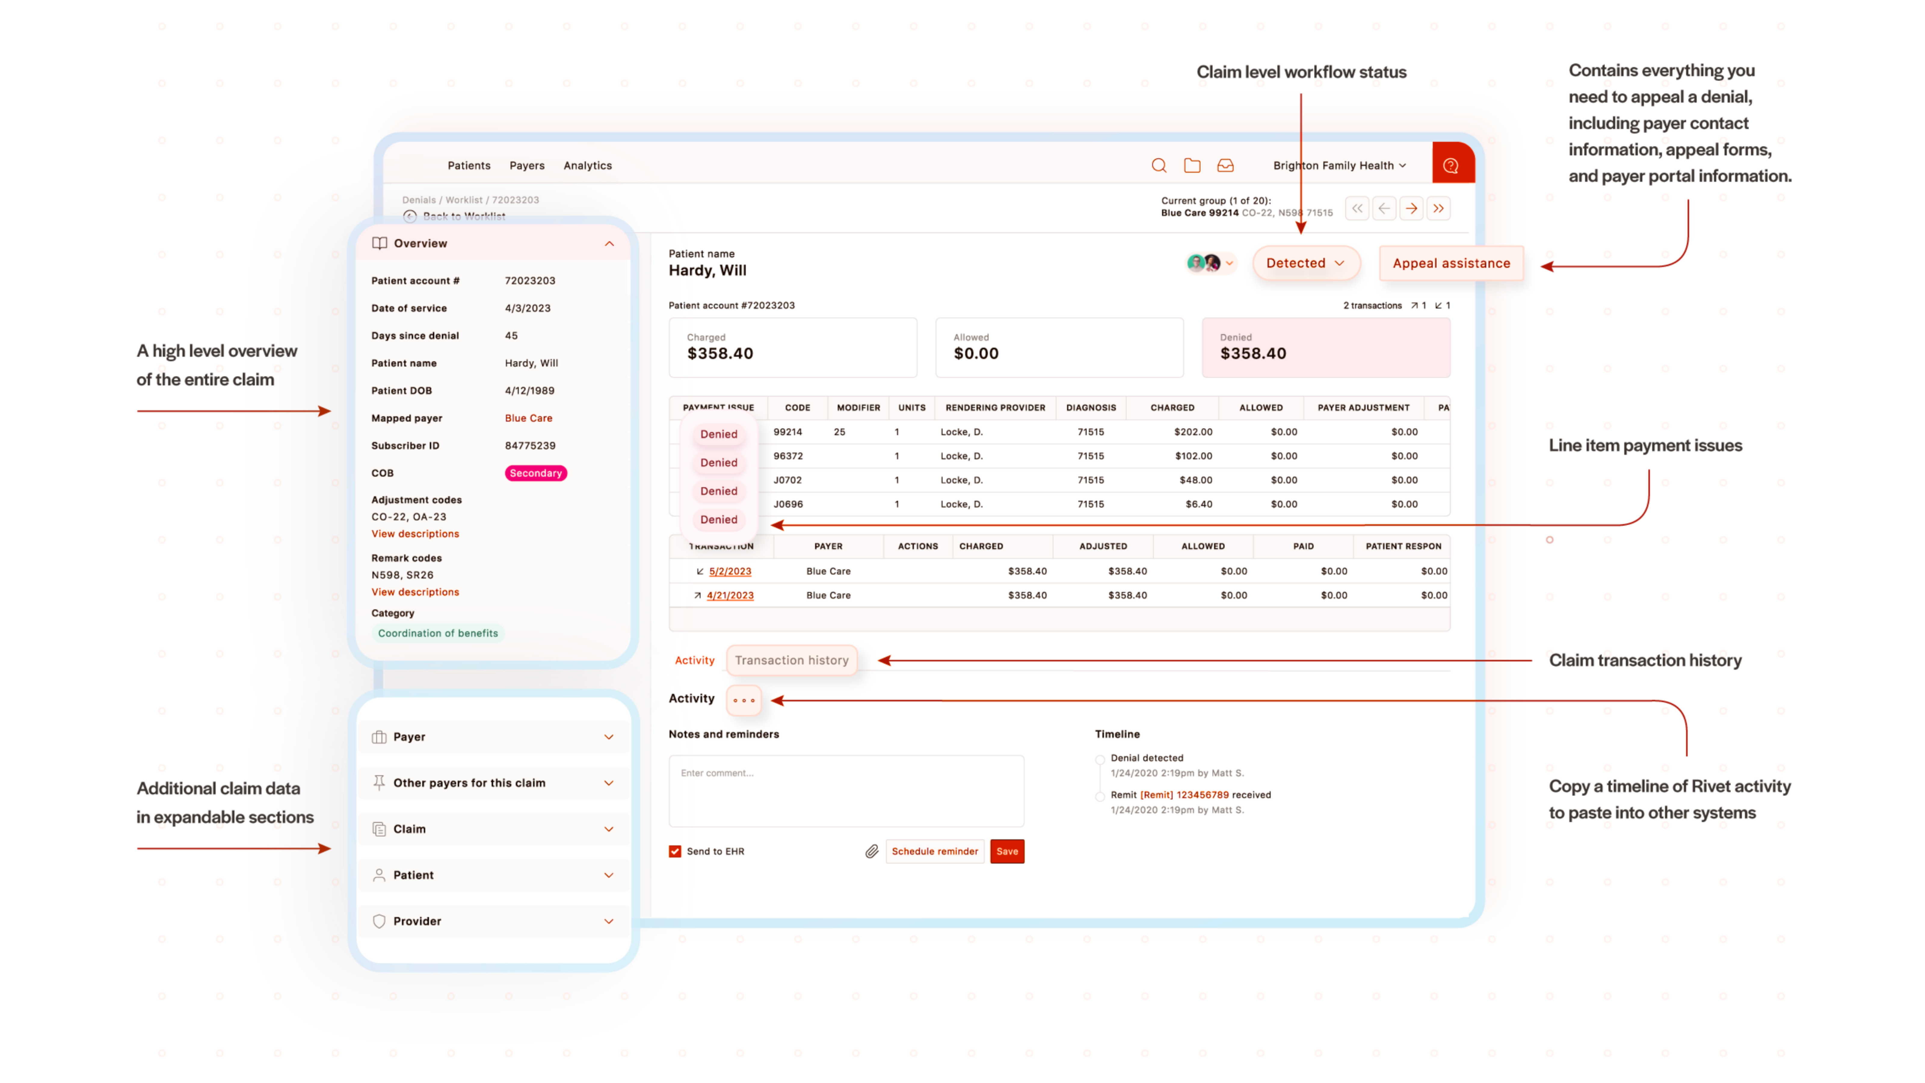Go to next claim arrow
The image size is (1925, 1083).
pyautogui.click(x=1411, y=208)
